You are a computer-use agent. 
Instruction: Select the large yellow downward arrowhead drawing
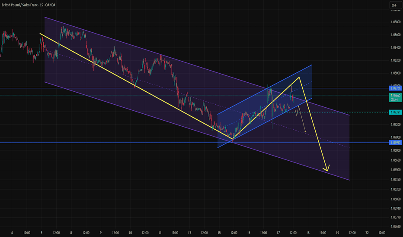point(326,168)
